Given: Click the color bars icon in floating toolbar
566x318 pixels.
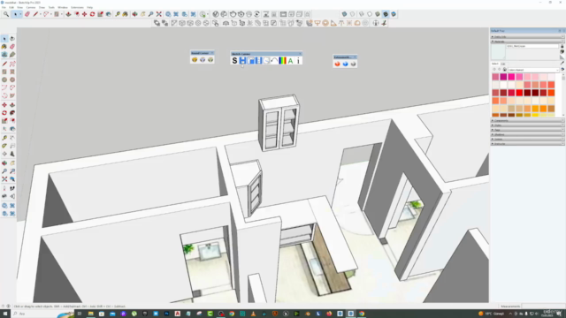Looking at the screenshot, I should point(282,61).
